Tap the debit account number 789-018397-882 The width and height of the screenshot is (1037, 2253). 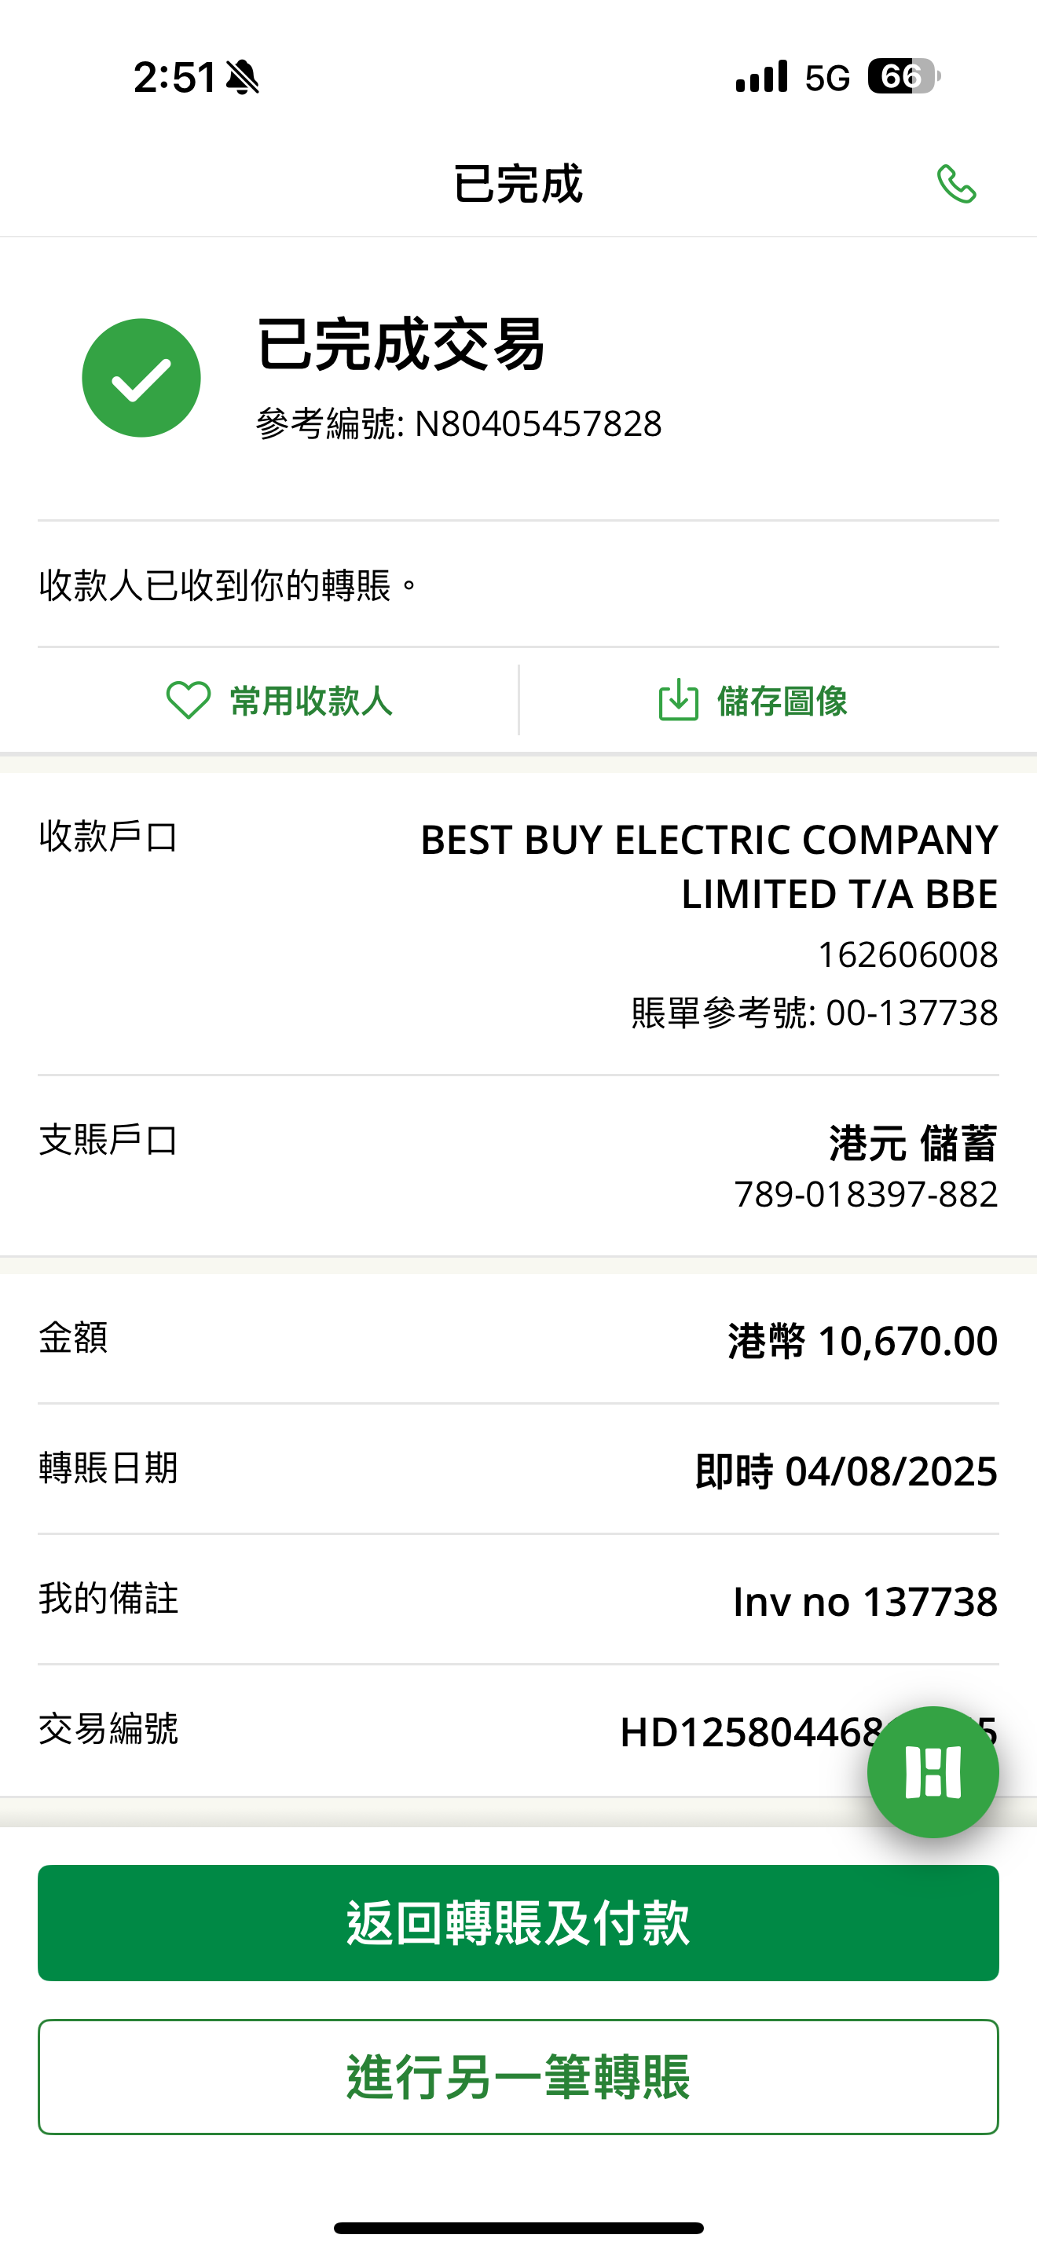[866, 1195]
